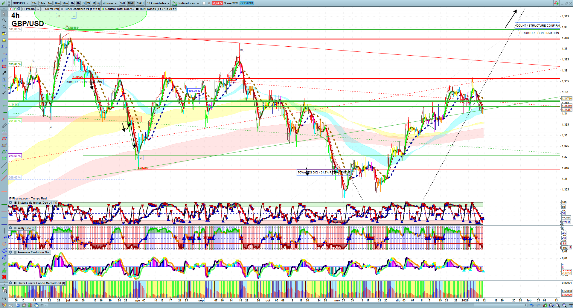Expand the 4 horas timeframe dropdown
Screen dimensions: 573x308
(x=110, y=3)
